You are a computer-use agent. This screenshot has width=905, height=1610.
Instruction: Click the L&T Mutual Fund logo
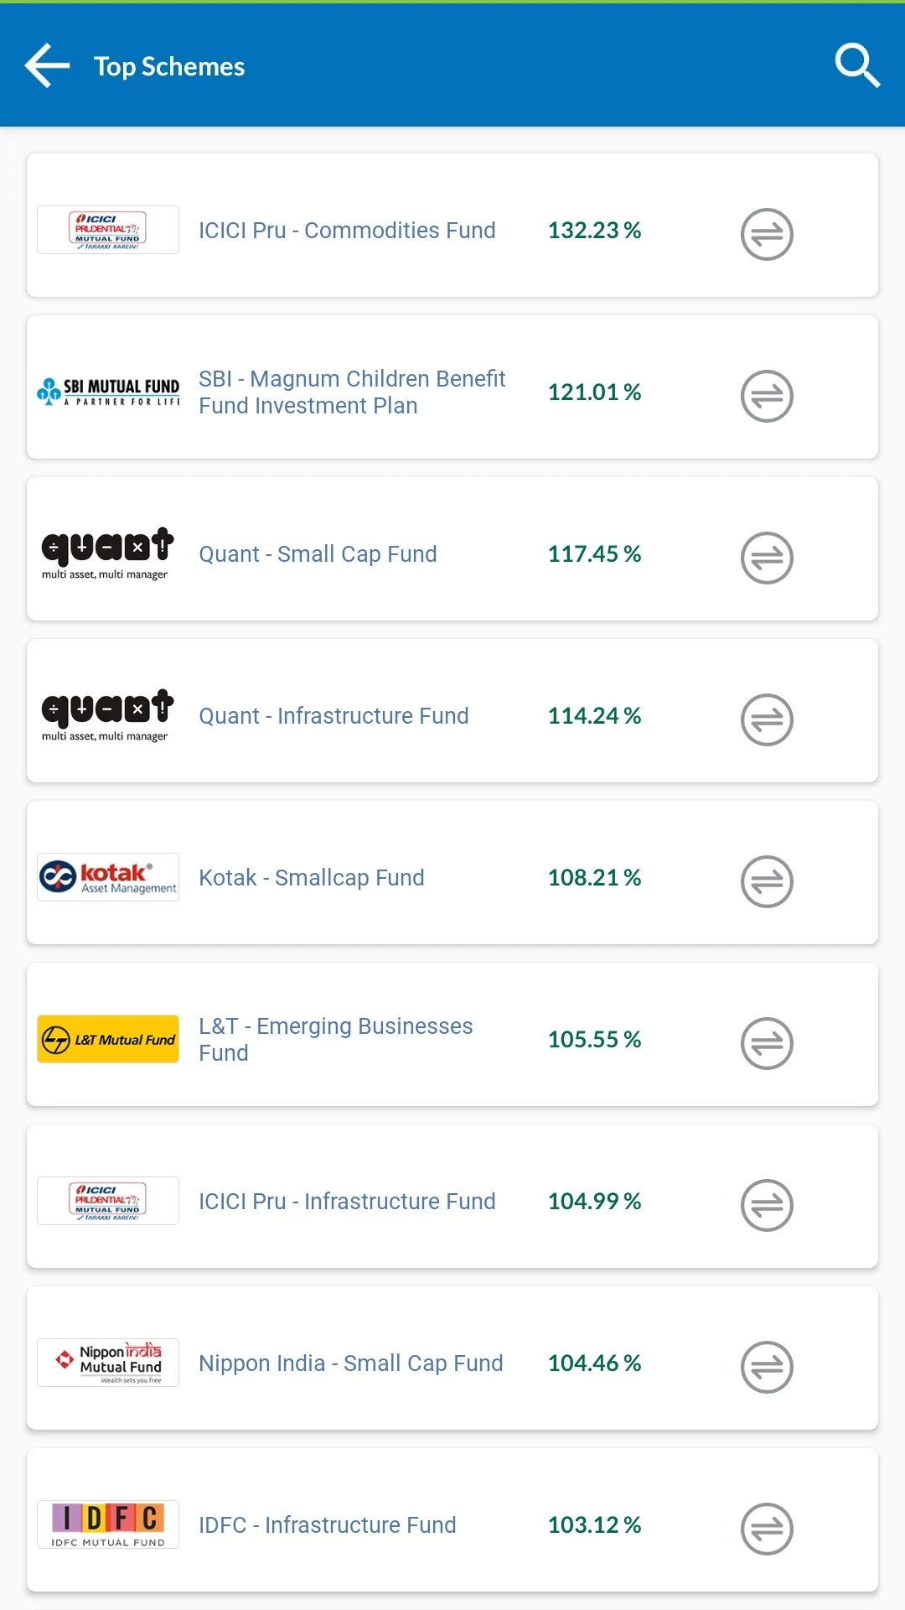coord(108,1039)
